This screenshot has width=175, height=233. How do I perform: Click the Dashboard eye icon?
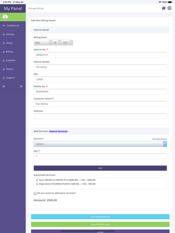tap(4, 25)
